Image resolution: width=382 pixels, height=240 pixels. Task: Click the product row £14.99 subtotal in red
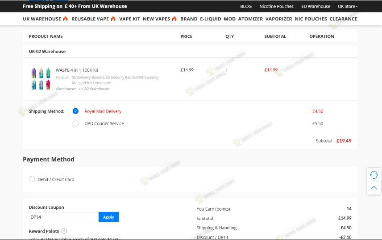tap(271, 70)
